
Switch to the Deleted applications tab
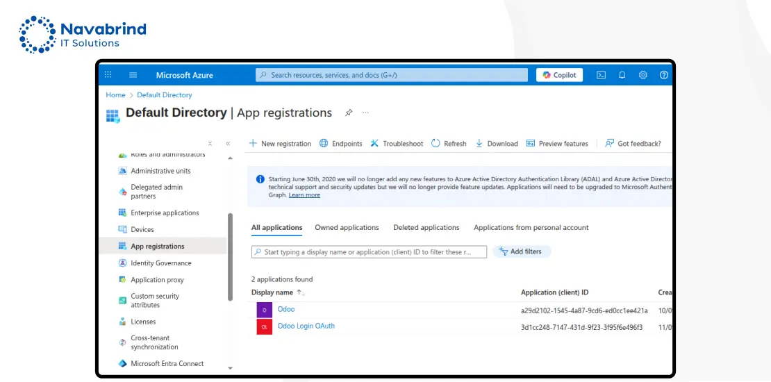[x=426, y=228]
